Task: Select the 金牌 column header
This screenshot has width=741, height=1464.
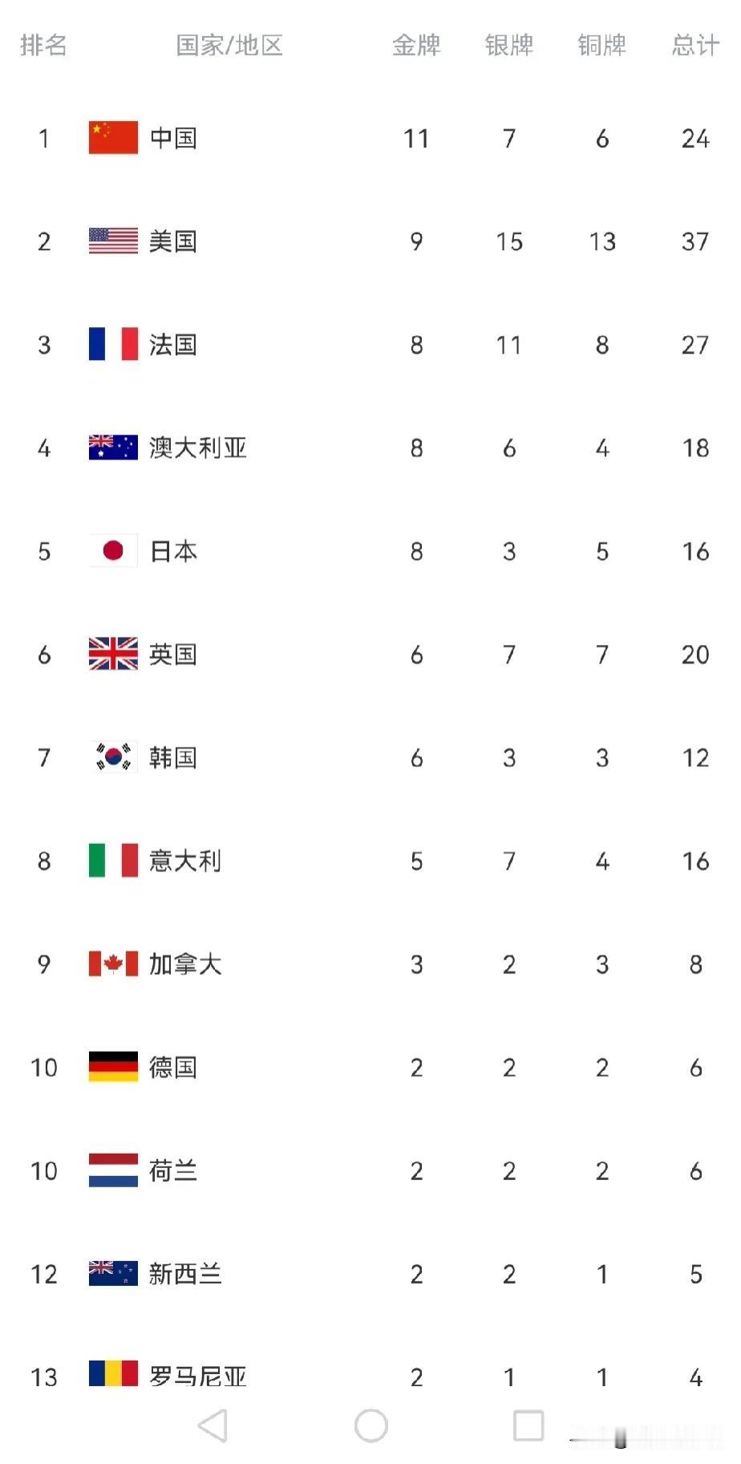Action: (x=416, y=45)
